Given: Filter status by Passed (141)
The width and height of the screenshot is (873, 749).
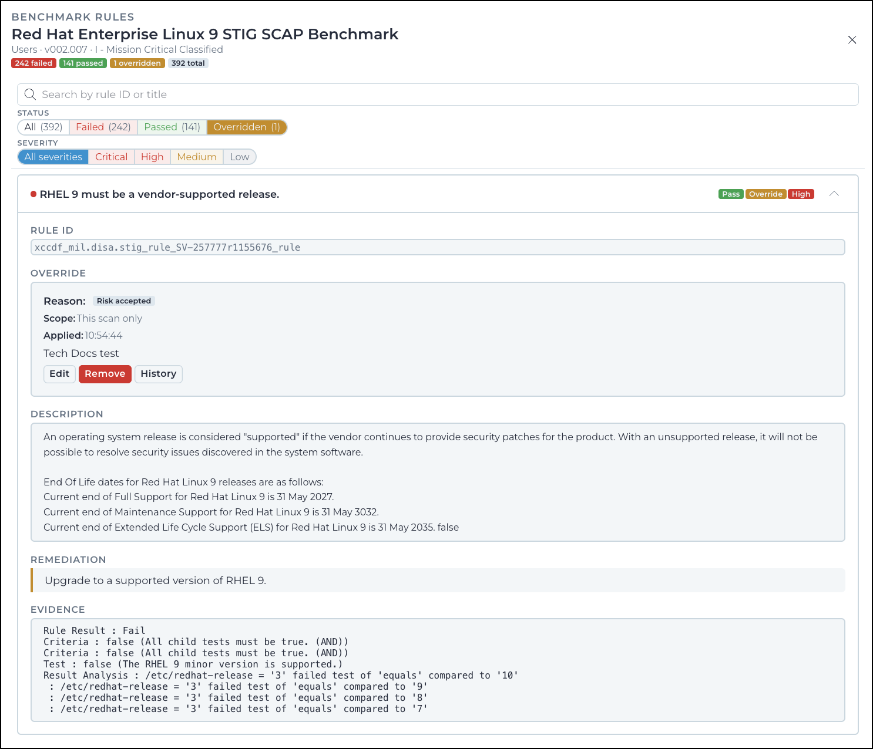Looking at the screenshot, I should (x=172, y=127).
